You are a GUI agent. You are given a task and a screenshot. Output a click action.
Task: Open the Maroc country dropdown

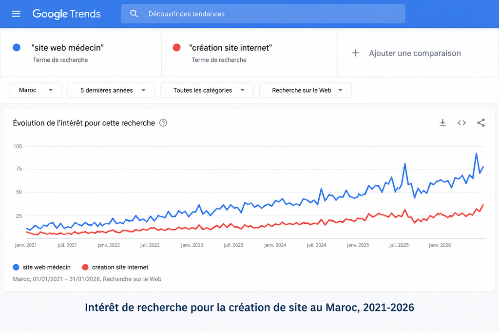tap(36, 90)
